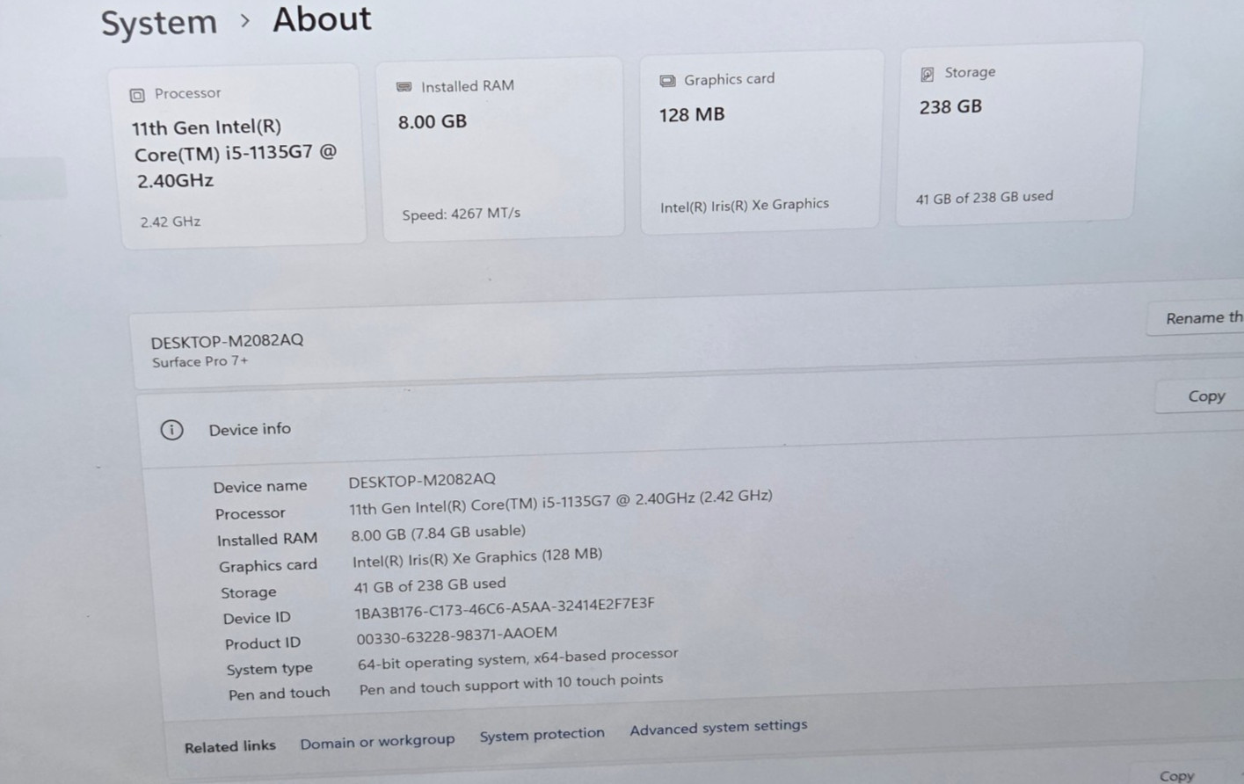The width and height of the screenshot is (1244, 784).
Task: Open System protection link
Action: coord(542,734)
